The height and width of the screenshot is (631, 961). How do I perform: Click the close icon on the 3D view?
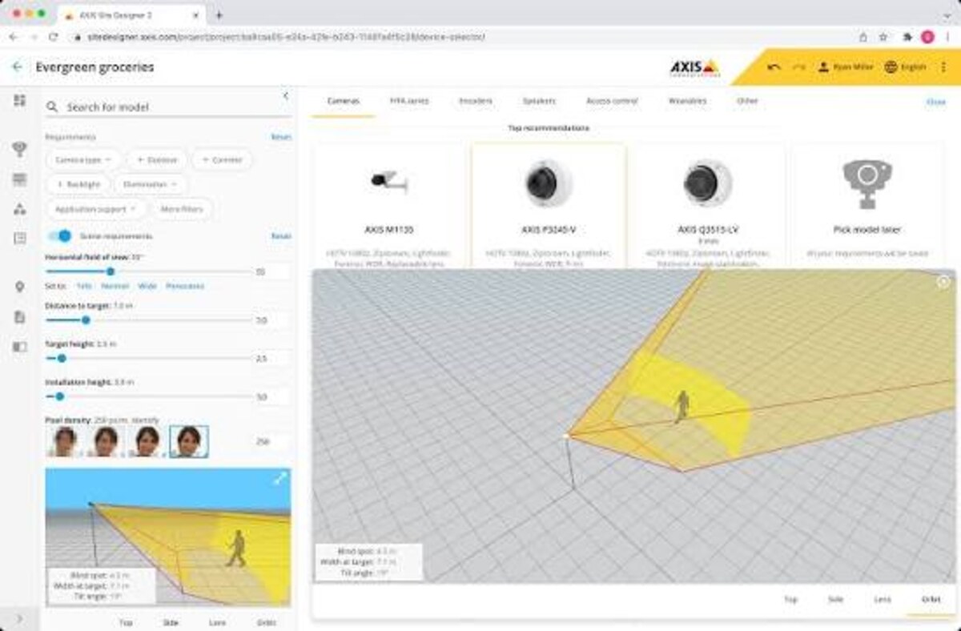point(943,281)
